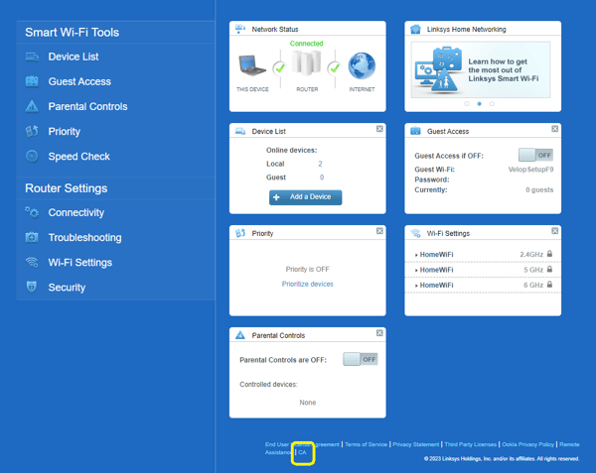The width and height of the screenshot is (596, 473).
Task: Open the Ookla Privacy Policy link
Action: click(528, 444)
